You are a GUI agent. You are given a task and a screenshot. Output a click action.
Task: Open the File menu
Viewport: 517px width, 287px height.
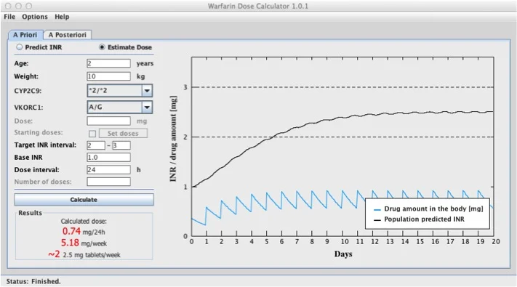click(9, 17)
